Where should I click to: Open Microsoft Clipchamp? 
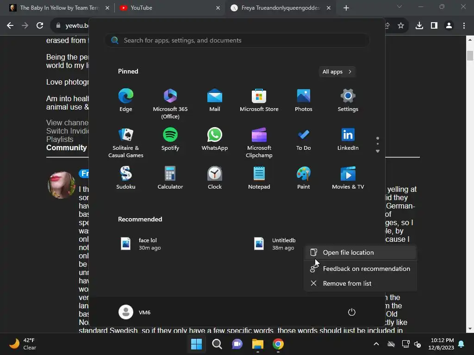[259, 142]
